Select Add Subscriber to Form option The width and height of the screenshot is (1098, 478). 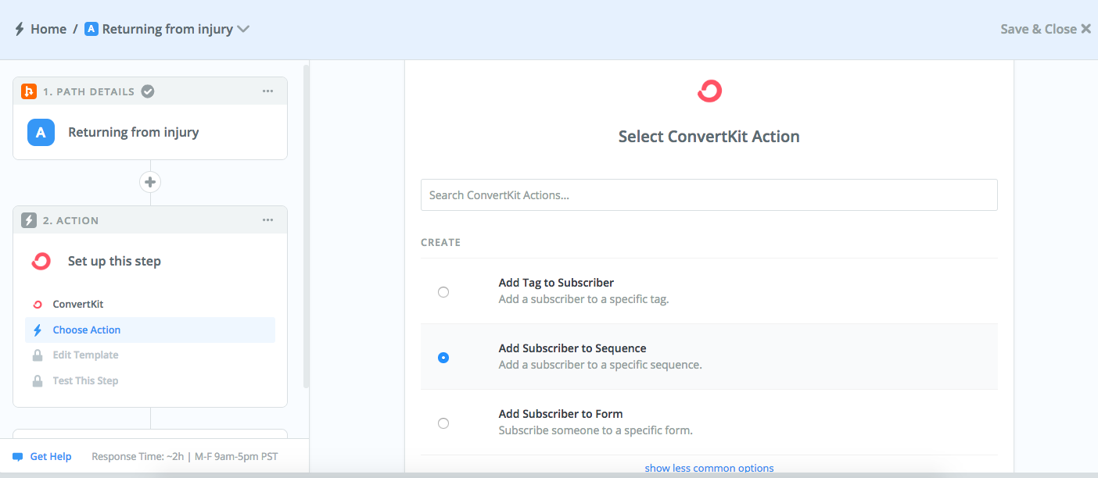click(443, 423)
